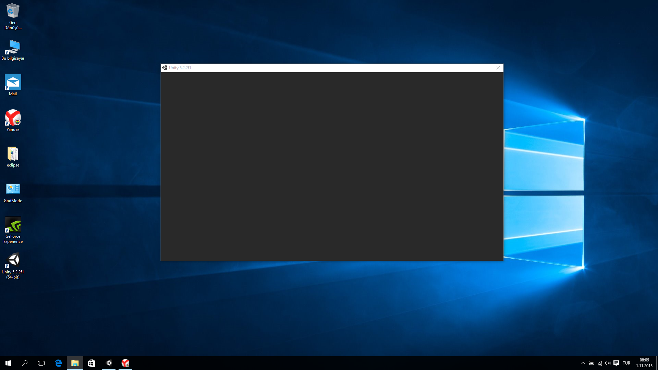Show hidden system tray icons

(x=583, y=363)
